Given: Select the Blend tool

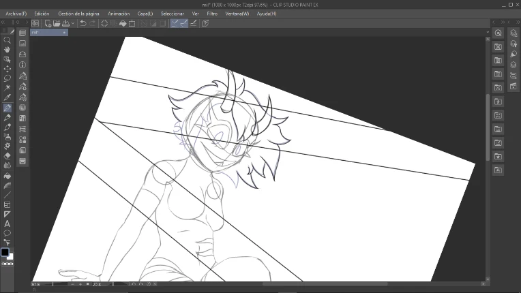Looking at the screenshot, I should tap(7, 166).
